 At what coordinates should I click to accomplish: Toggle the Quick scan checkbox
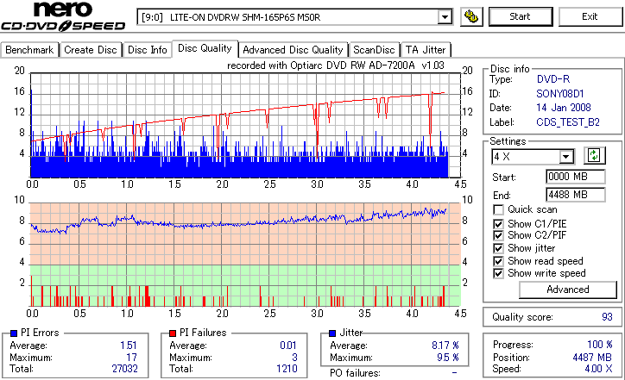point(498,209)
